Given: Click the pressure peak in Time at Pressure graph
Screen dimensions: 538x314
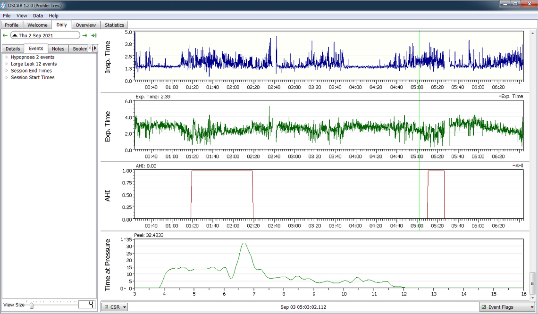Looking at the screenshot, I should (x=244, y=244).
